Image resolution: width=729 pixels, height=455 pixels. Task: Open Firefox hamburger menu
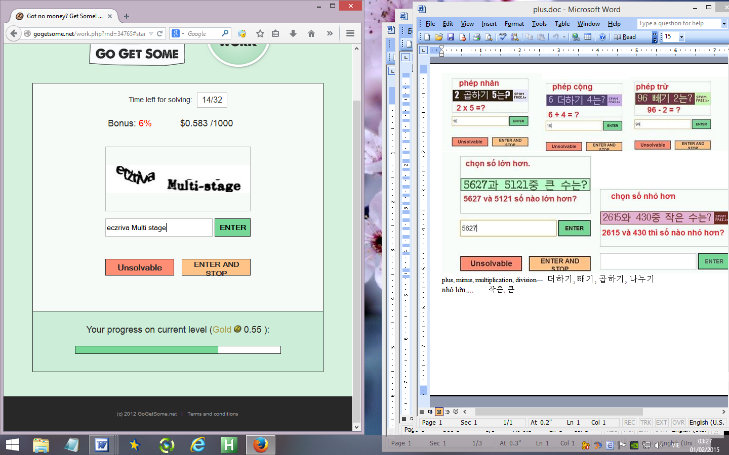[350, 33]
